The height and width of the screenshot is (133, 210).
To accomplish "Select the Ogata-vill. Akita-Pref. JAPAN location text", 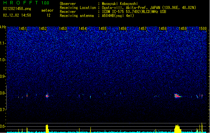I will (x=149, y=8).
